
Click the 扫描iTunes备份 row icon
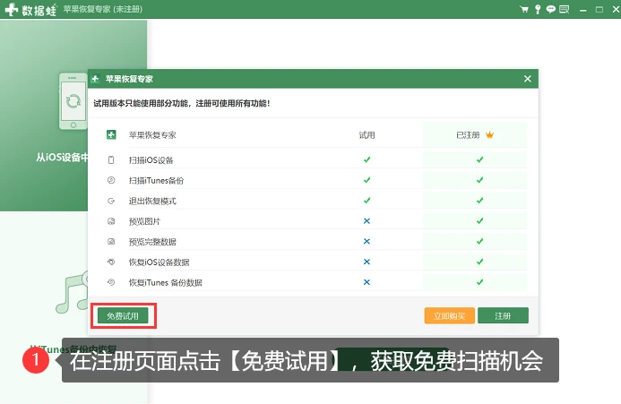pos(111,180)
